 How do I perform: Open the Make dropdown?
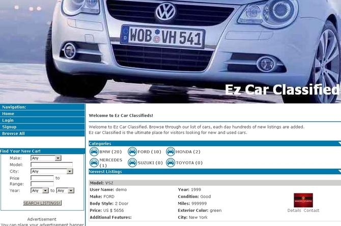[46, 158]
